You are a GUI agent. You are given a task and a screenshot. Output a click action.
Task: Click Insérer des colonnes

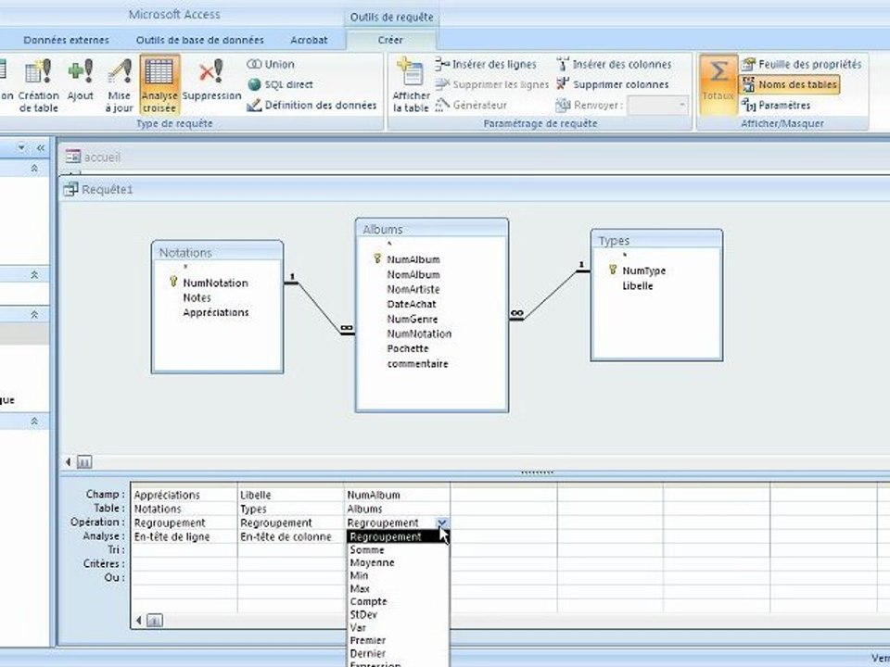tap(614, 64)
